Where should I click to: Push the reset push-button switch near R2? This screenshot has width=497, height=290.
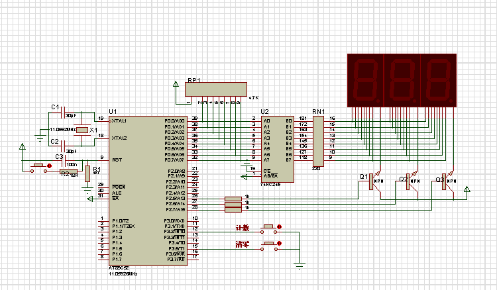[38, 168]
